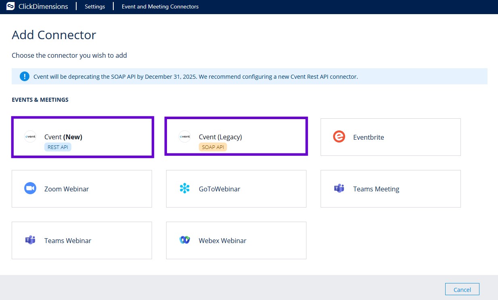Select the Cvent (Legacy) connector card
The image size is (498, 300).
click(x=236, y=136)
